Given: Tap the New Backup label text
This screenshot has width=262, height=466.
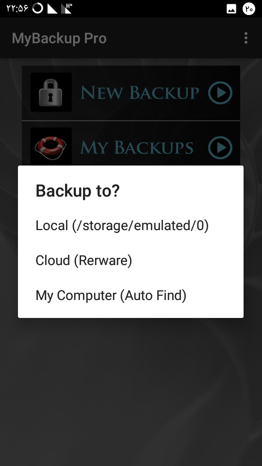Looking at the screenshot, I should tap(140, 93).
